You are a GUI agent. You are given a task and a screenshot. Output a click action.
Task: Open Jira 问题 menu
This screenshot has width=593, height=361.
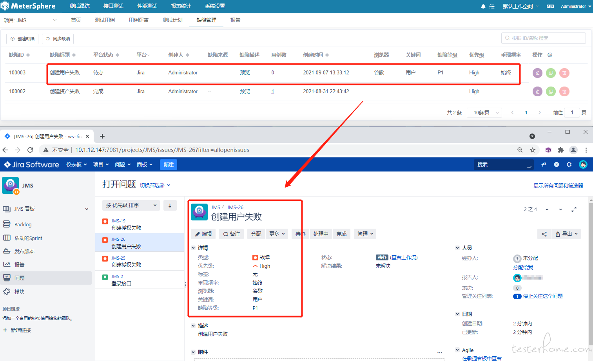click(122, 164)
